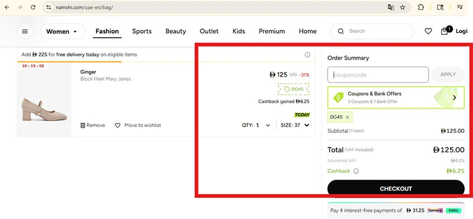This screenshot has height=219, width=473.
Task: Click 3 Coupons & 1 Bank Offer text
Action: point(372,102)
